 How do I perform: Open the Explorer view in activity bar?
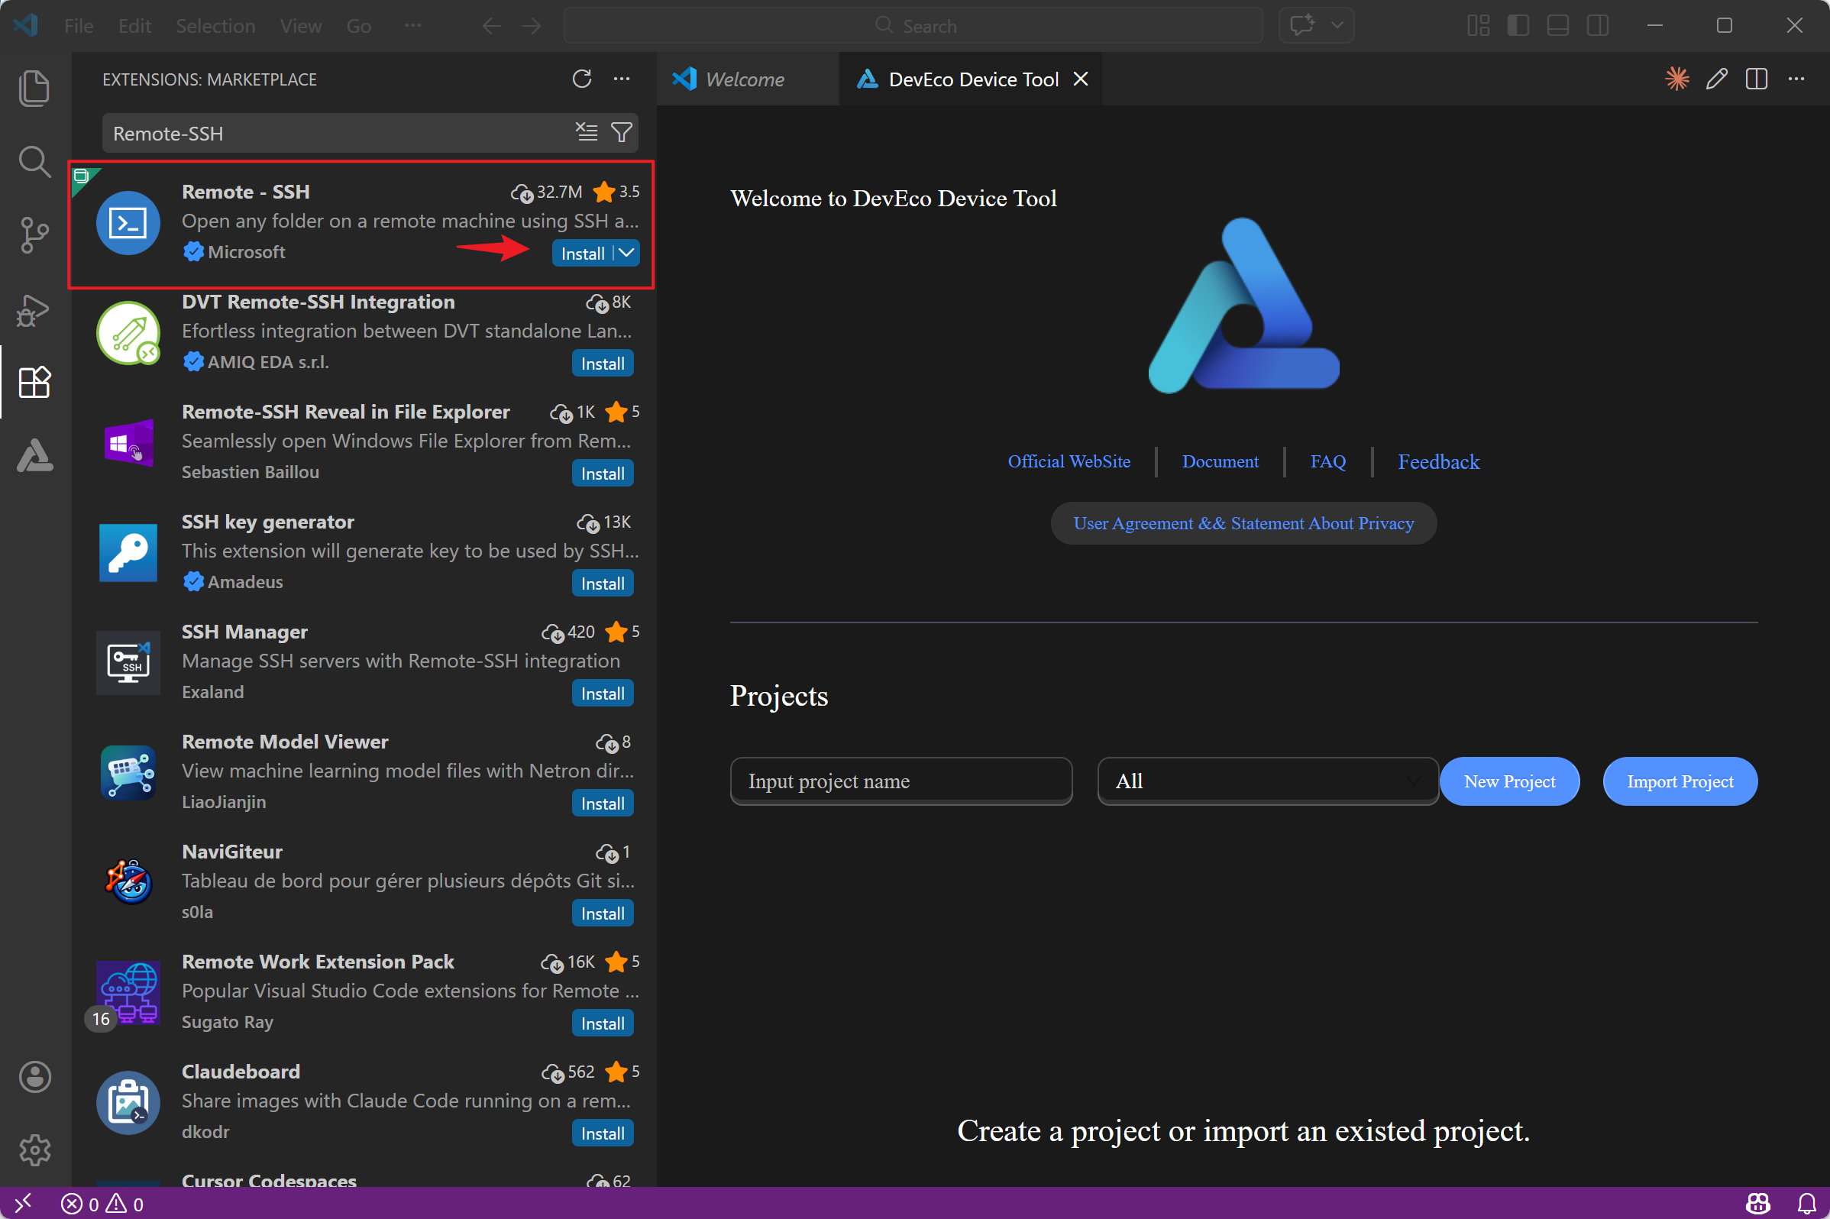(34, 88)
